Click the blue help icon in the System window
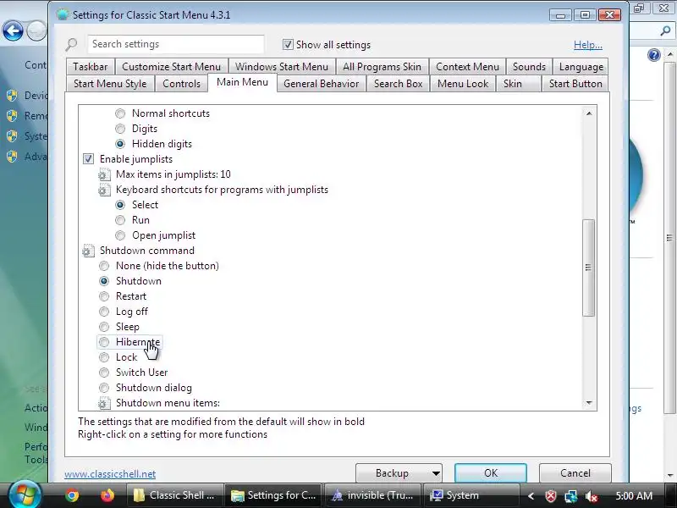The image size is (677, 508). (654, 55)
